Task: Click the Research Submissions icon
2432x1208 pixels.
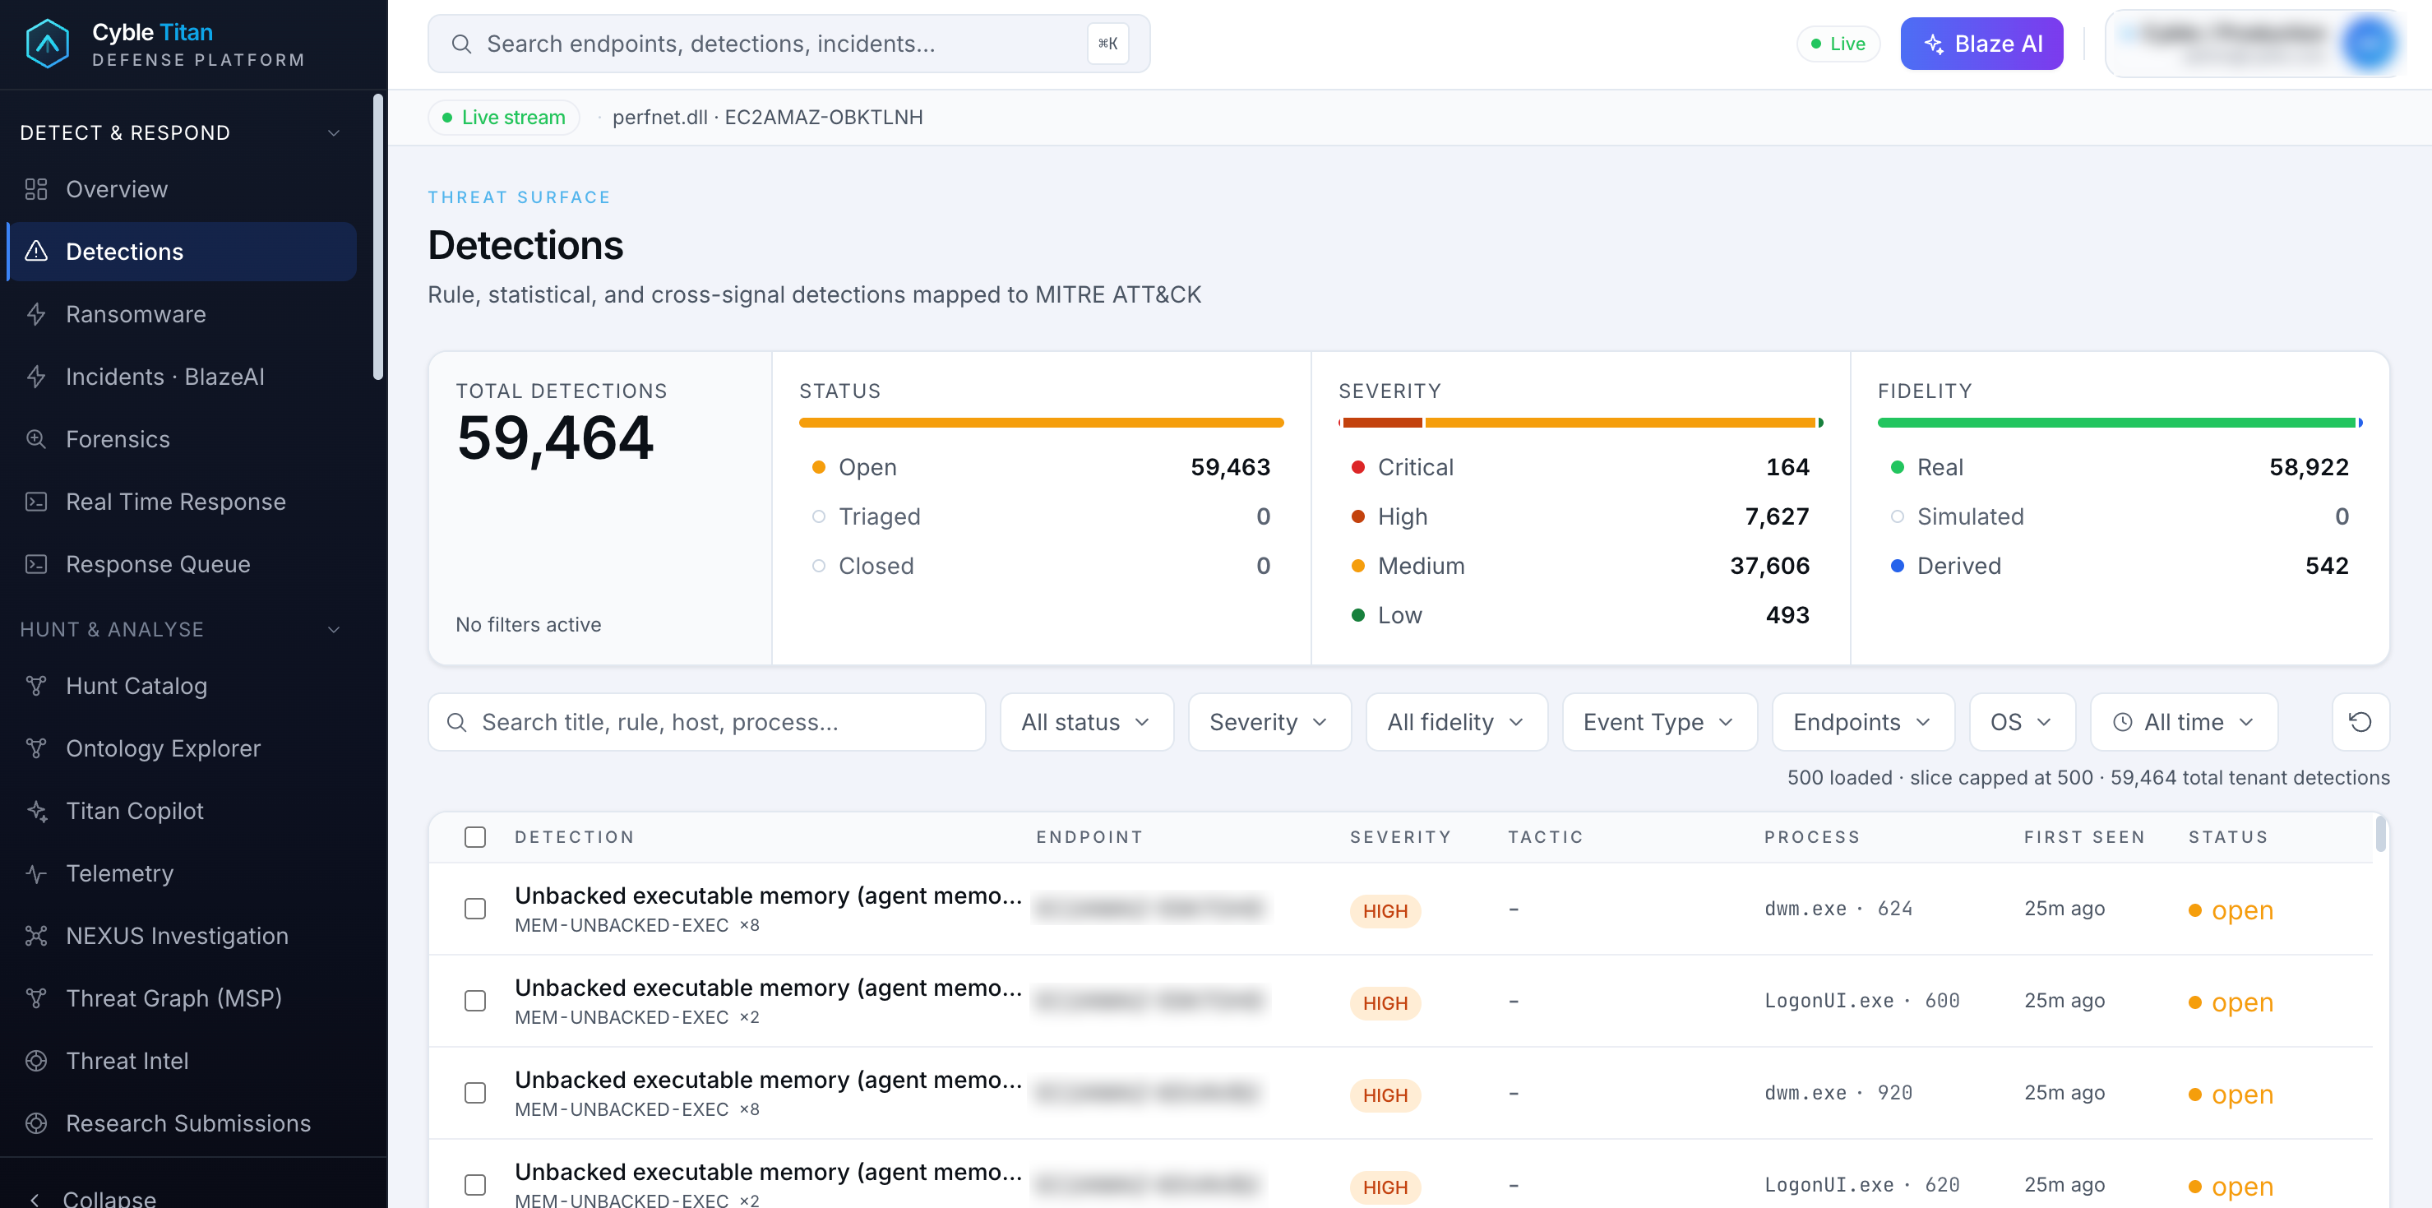Action: 36,1123
